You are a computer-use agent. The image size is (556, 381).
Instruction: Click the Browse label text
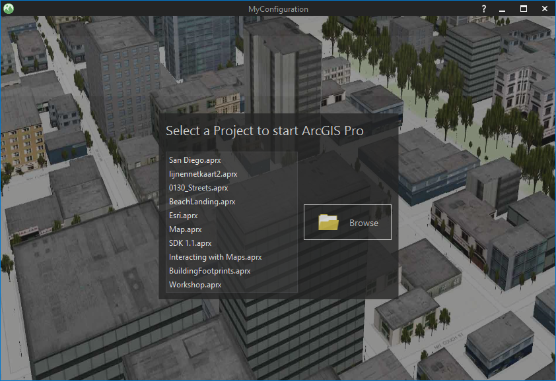coord(363,223)
